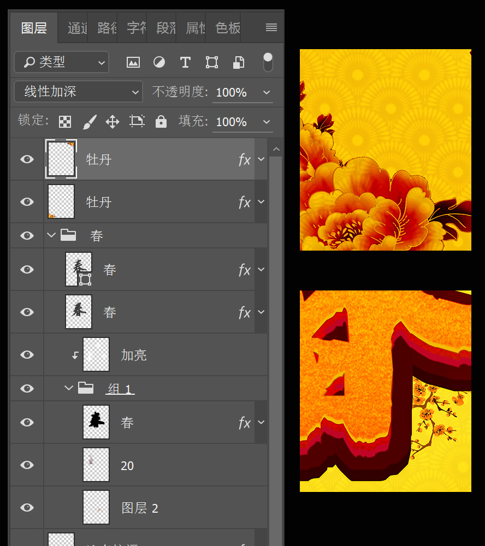485x546 pixels.
Task: Click the 组 1 folder icon
Action: click(86, 388)
